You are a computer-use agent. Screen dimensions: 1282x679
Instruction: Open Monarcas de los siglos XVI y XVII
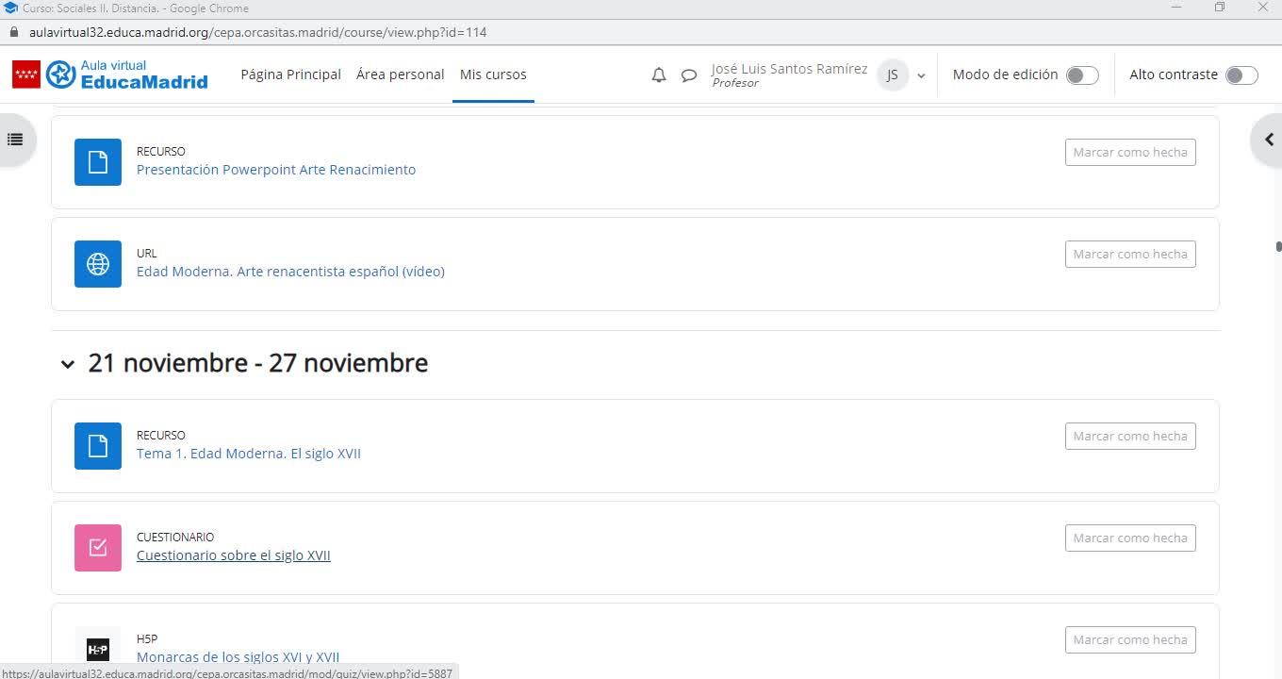pos(238,657)
